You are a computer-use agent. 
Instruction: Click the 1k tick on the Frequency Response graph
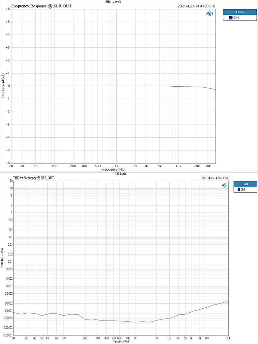click(x=117, y=166)
